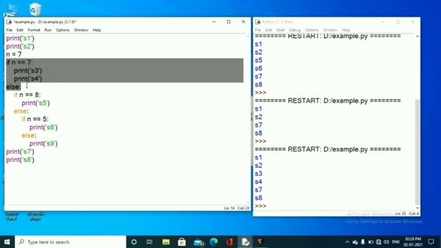Click Shell scrollbar down arrow
Image resolution: width=441 pixels, height=248 pixels.
click(418, 208)
